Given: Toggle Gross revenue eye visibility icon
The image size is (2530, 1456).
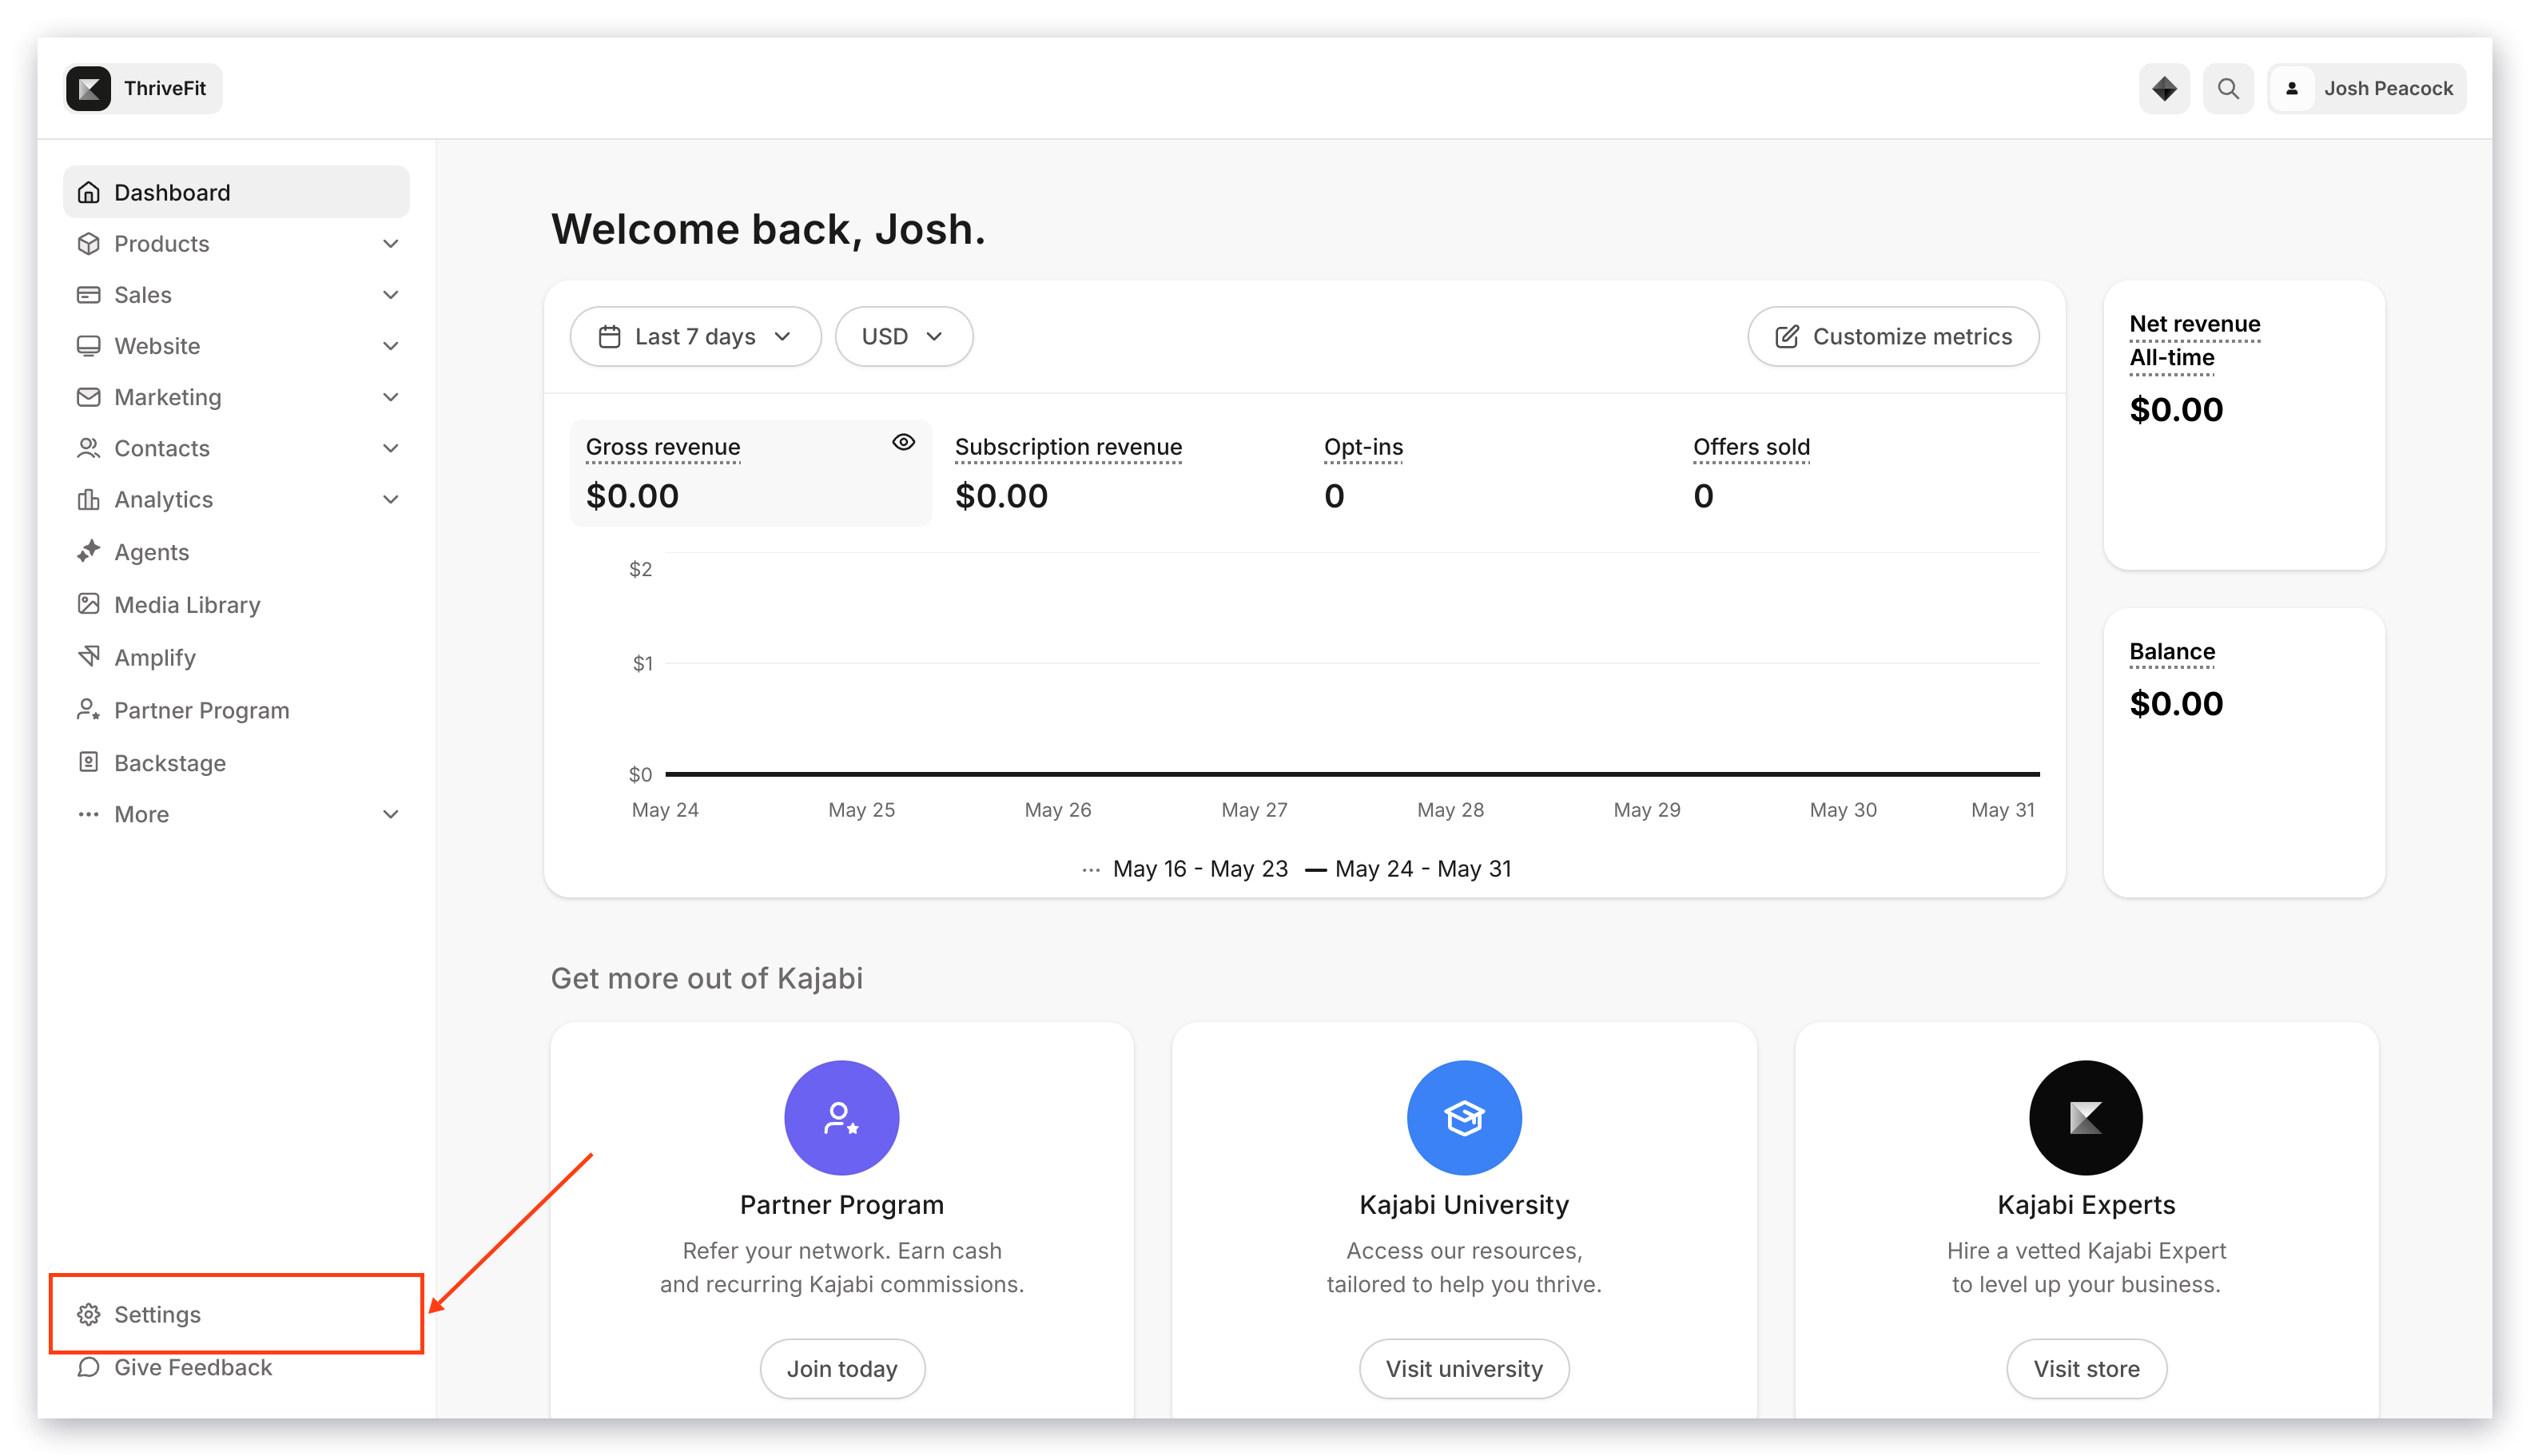Looking at the screenshot, I should [x=903, y=442].
